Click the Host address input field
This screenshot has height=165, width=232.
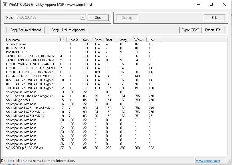[x=48, y=18]
